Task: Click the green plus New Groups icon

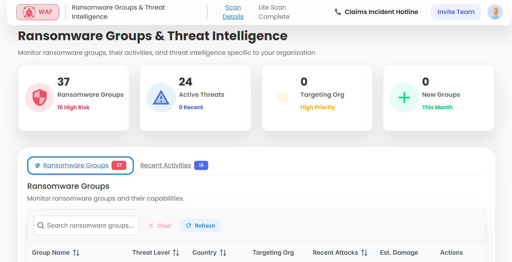Action: pyautogui.click(x=404, y=97)
